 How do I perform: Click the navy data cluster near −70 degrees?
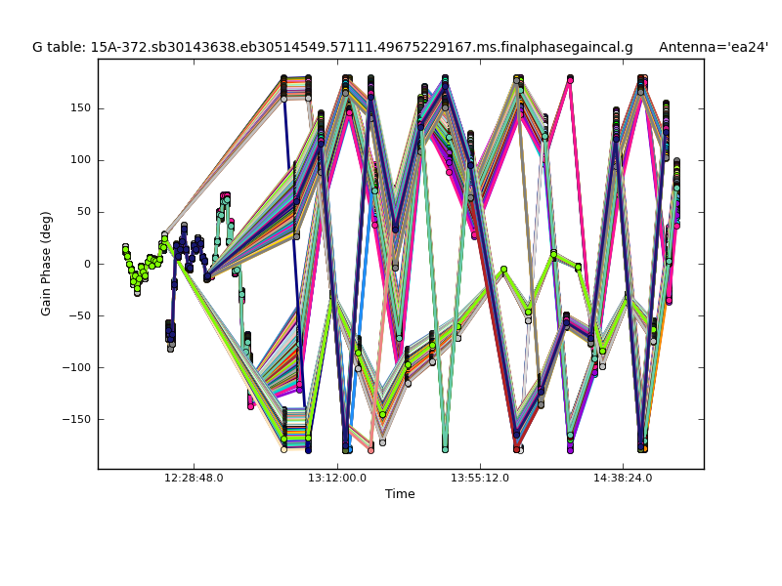170,332
